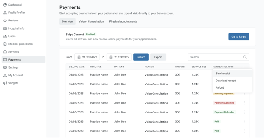Viewport: 264px width, 138px height.
Task: Click the Hospital Info icon
Action: (x=5, y=28)
